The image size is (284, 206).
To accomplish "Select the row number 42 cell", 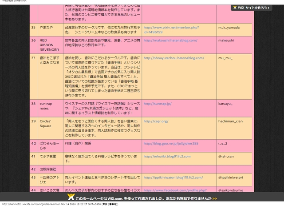I will coord(33,169).
